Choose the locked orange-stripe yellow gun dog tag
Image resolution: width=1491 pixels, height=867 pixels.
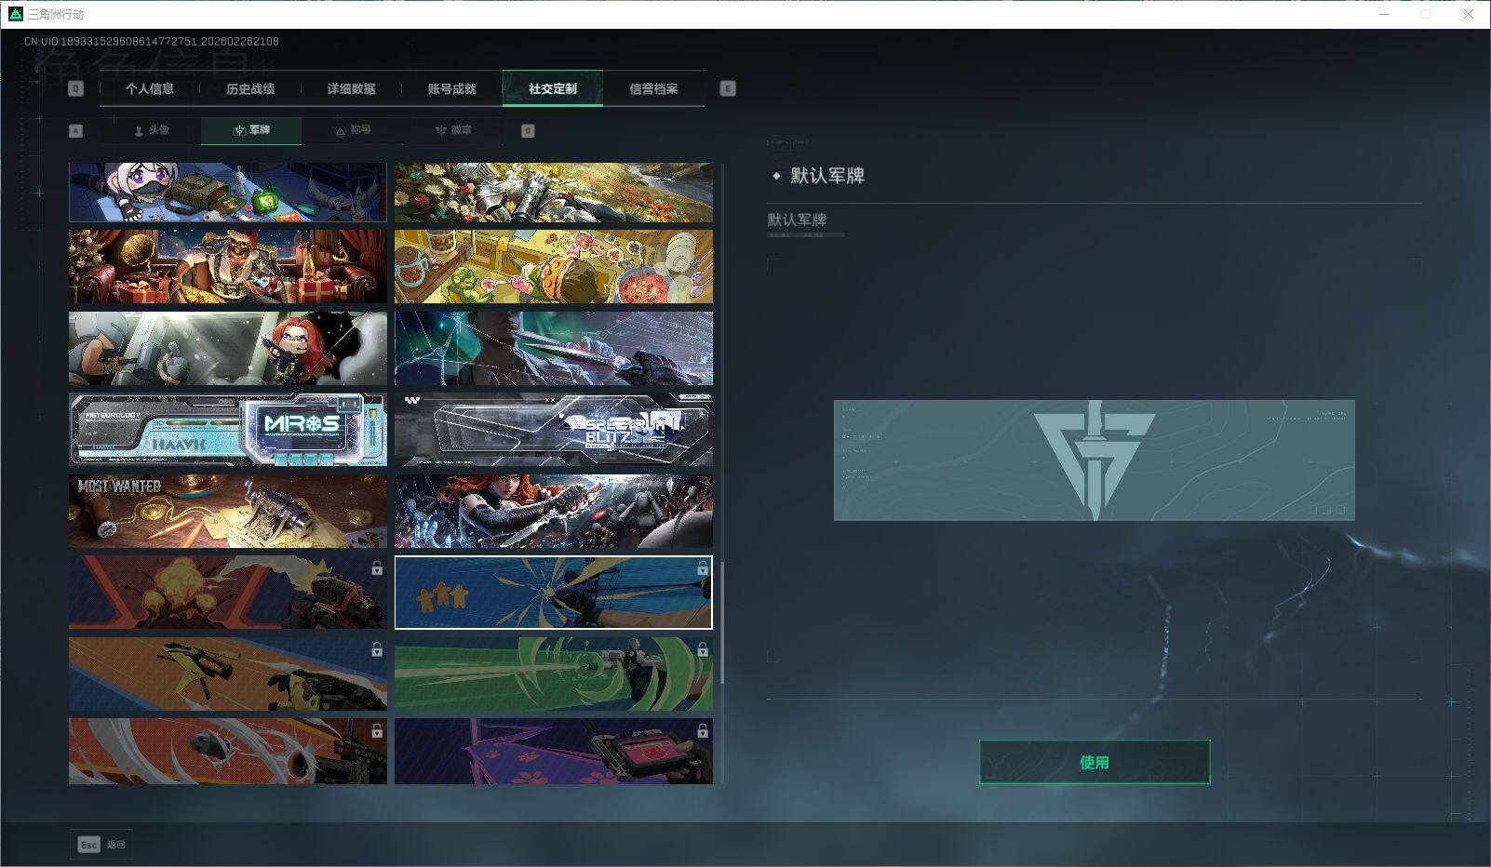pyautogui.click(x=228, y=674)
